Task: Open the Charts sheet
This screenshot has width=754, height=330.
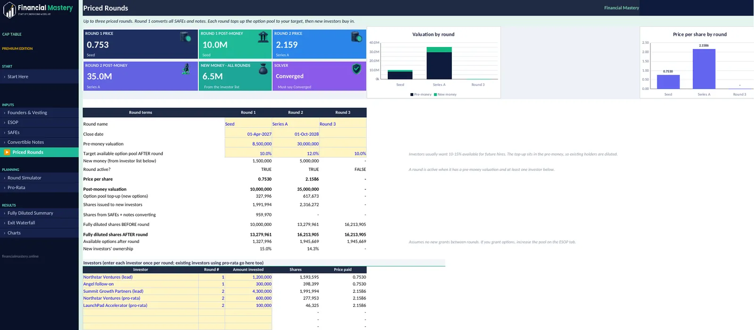Action: tap(40, 233)
